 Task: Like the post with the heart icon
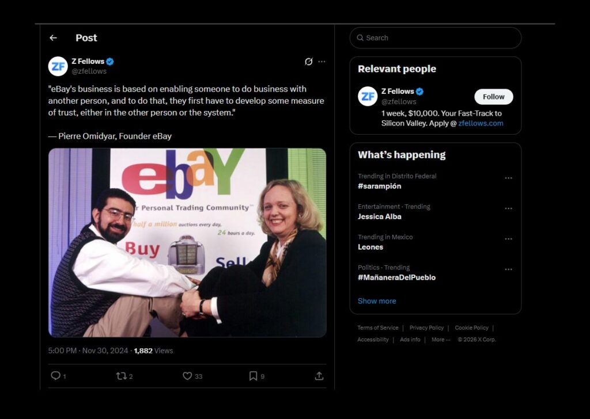[187, 376]
